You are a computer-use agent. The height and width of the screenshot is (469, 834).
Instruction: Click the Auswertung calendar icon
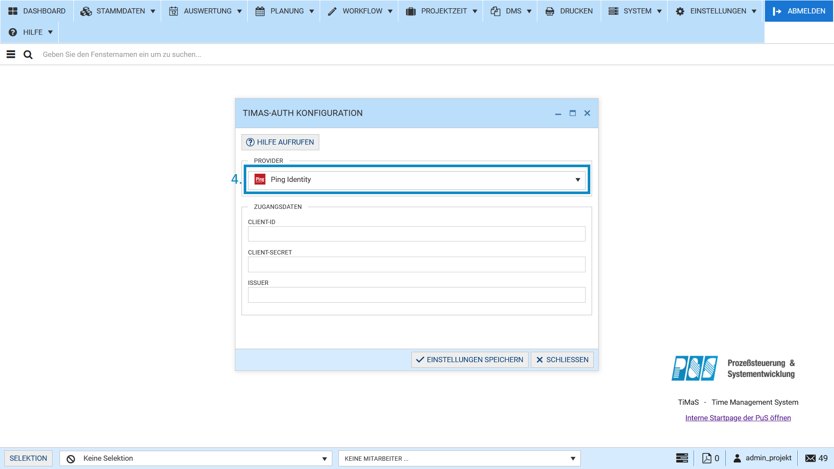pyautogui.click(x=173, y=11)
